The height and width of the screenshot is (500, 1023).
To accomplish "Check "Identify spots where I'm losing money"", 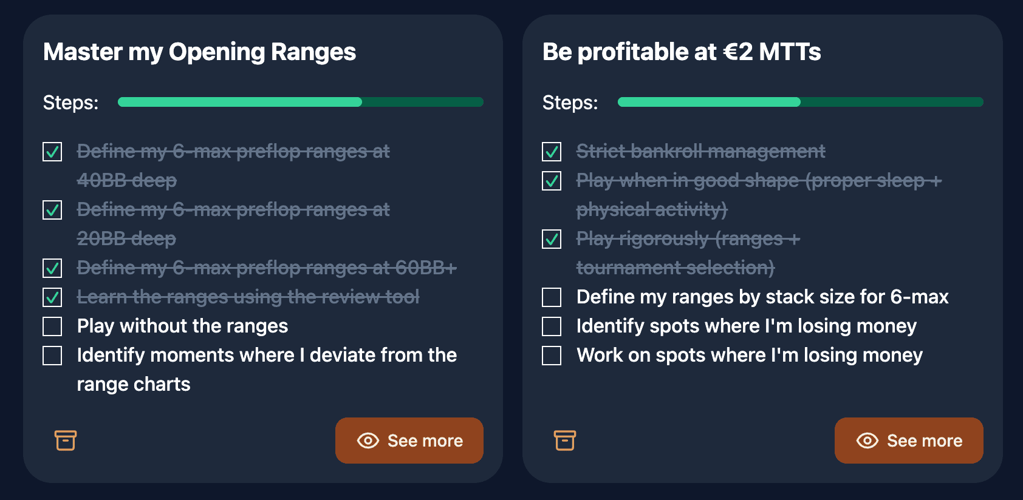I will [551, 326].
